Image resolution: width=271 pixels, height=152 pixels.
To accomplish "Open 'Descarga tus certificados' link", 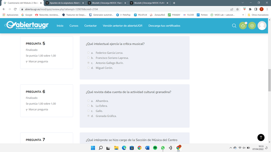I will click(x=164, y=26).
